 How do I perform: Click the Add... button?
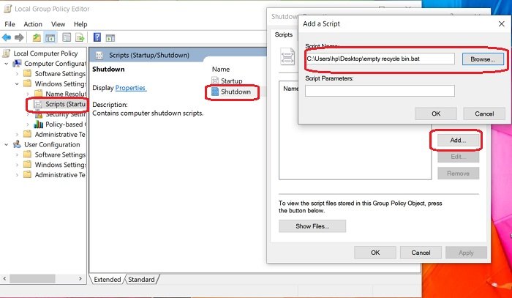[x=458, y=140]
